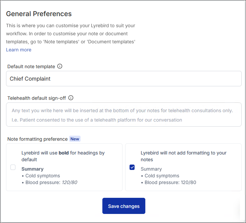Select the no formatting option card

click(183, 167)
